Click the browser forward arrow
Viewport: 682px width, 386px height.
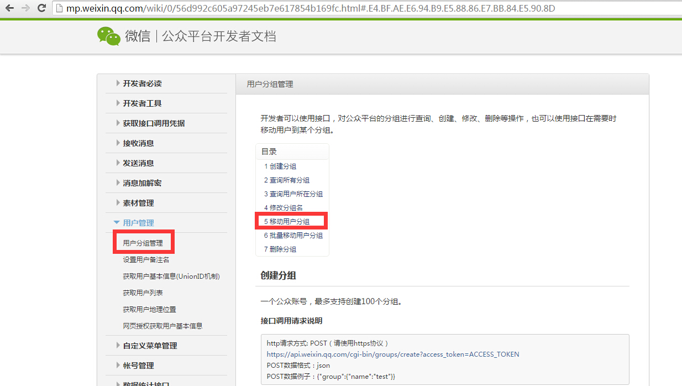coord(25,8)
